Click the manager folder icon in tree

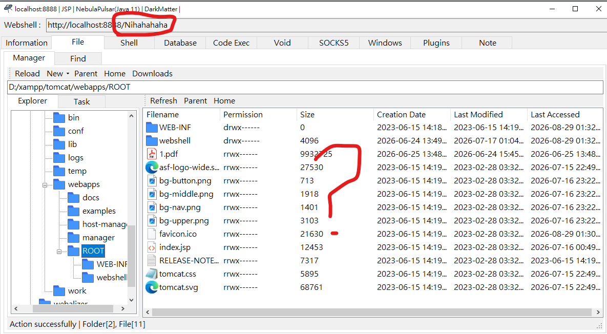(74, 238)
